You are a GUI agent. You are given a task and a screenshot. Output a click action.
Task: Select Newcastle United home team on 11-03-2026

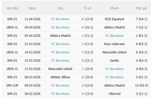60,69
